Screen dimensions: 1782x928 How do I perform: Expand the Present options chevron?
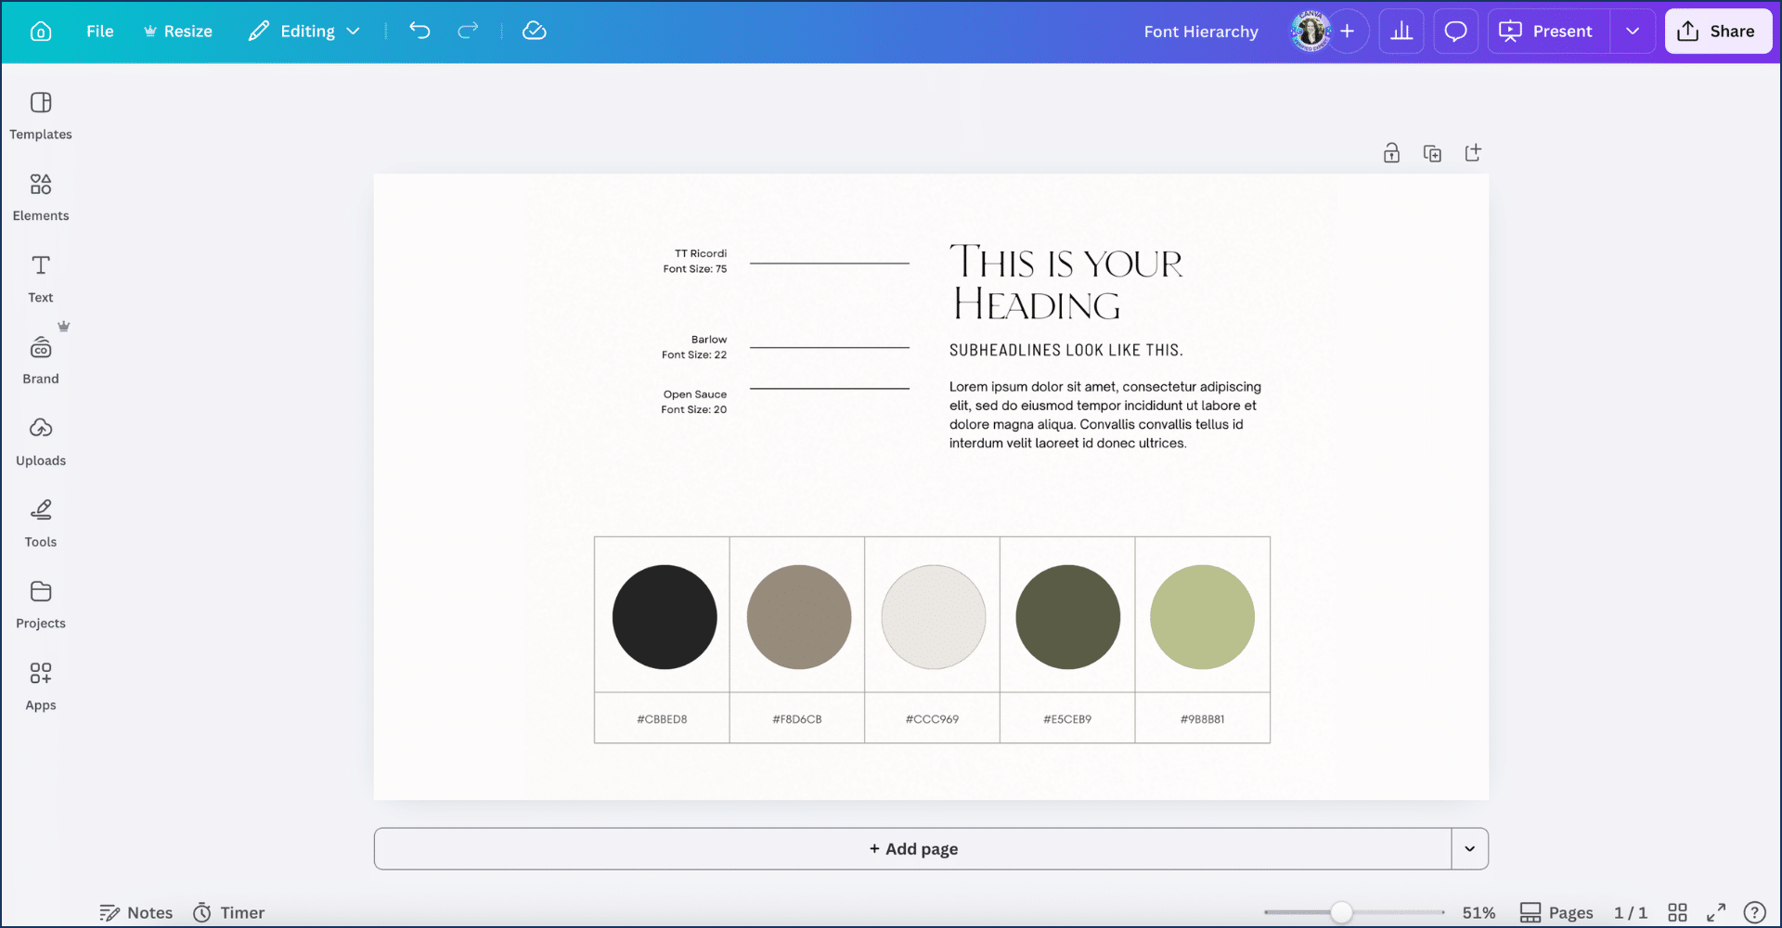pyautogui.click(x=1633, y=32)
